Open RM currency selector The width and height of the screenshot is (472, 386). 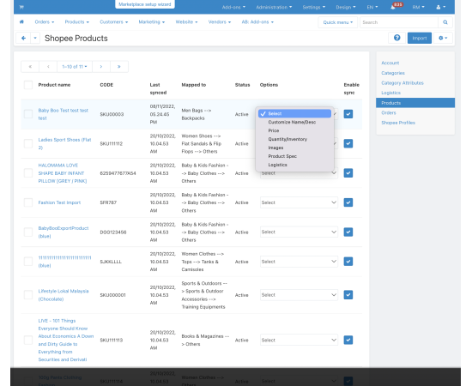click(x=419, y=7)
